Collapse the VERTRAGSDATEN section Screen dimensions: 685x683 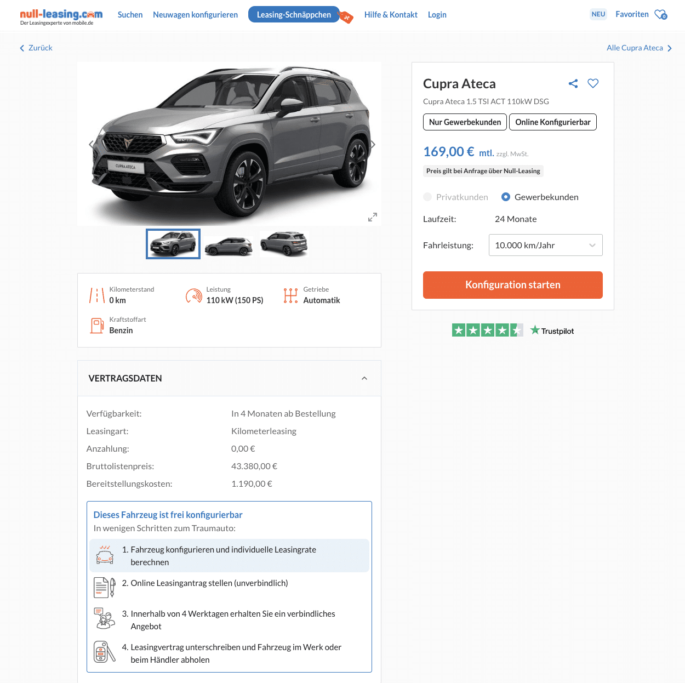364,378
